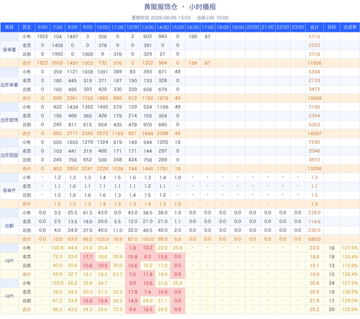Screen dimensions: 360x319
Task: Click the 类目 column header
Action: click(x=9, y=27)
